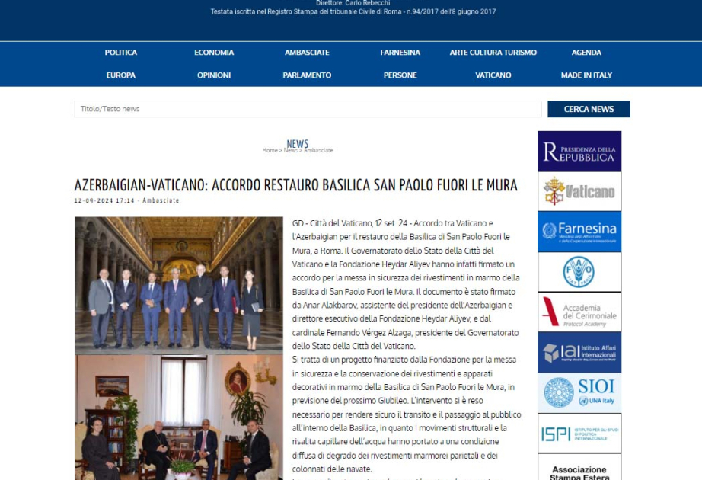
Task: Select the Vaticano navigation item
Action: [x=493, y=75]
